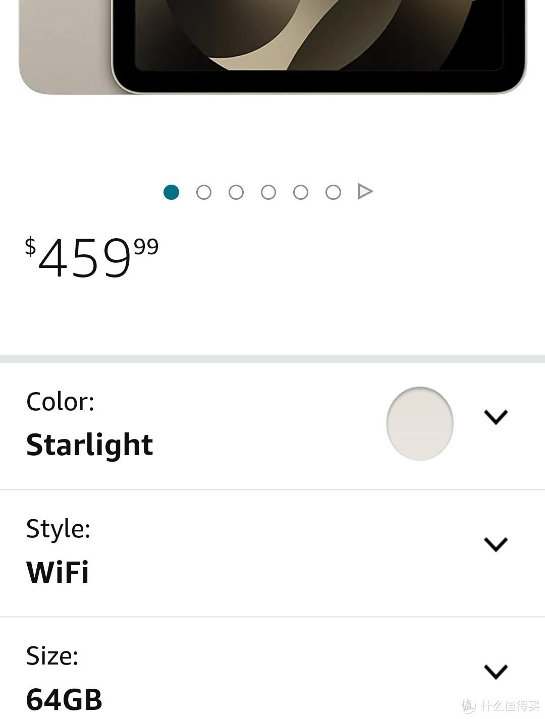Expand the Color dropdown chevron
This screenshot has height=719, width=545.
pos(496,417)
